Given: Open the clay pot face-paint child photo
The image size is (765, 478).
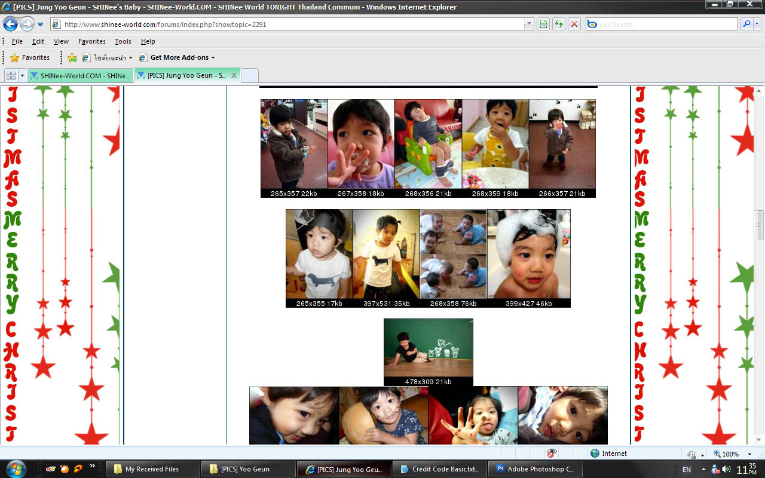Looking at the screenshot, I should click(x=384, y=415).
